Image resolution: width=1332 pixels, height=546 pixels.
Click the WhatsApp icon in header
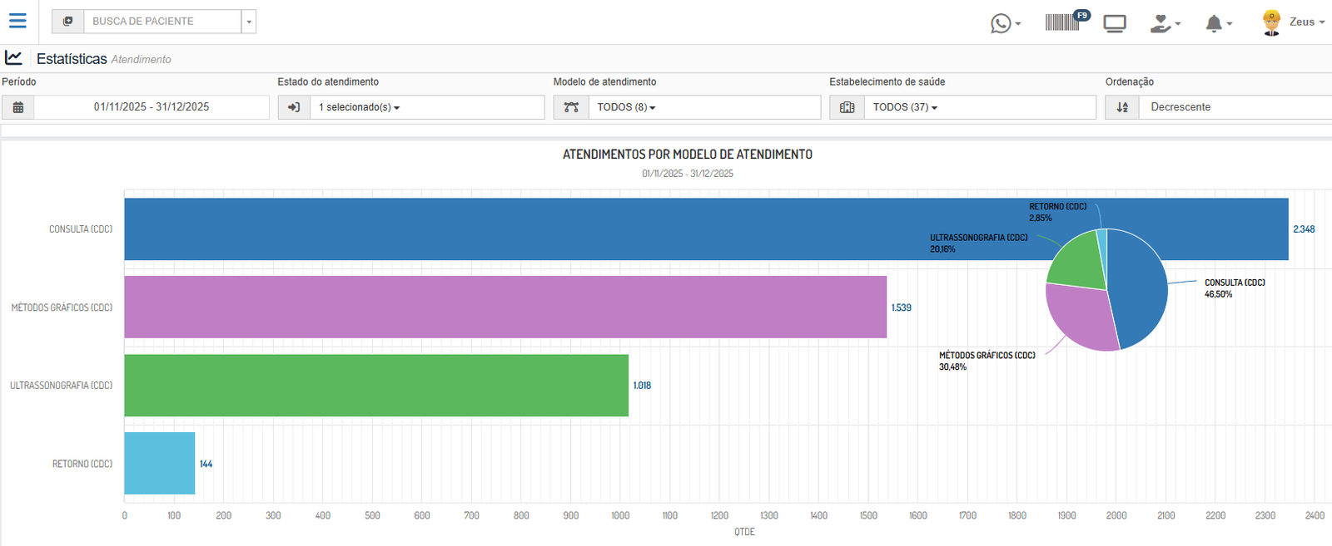pyautogui.click(x=1001, y=23)
